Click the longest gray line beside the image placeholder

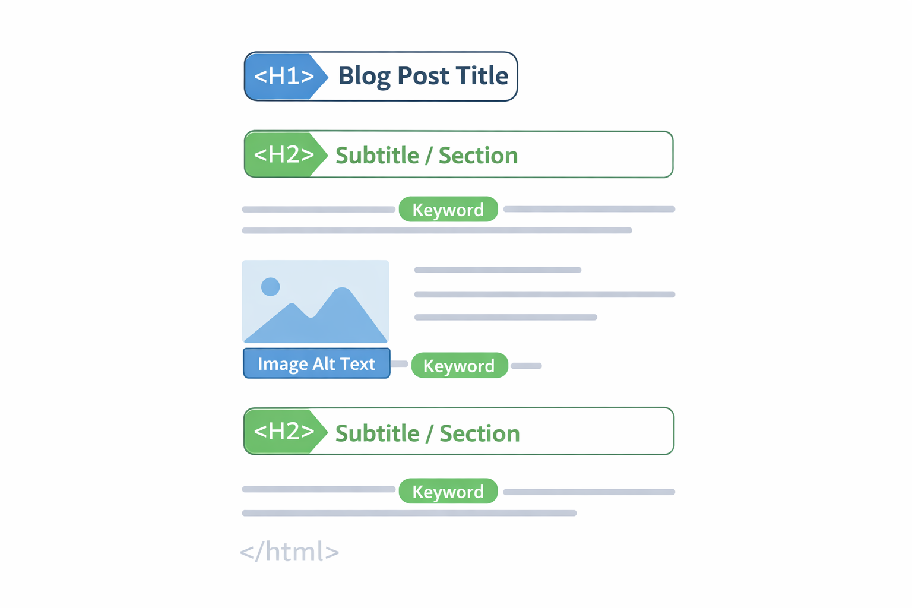544,294
